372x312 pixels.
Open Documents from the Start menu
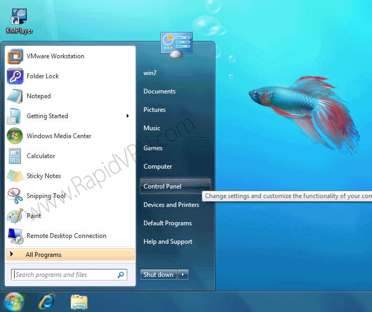pos(159,91)
